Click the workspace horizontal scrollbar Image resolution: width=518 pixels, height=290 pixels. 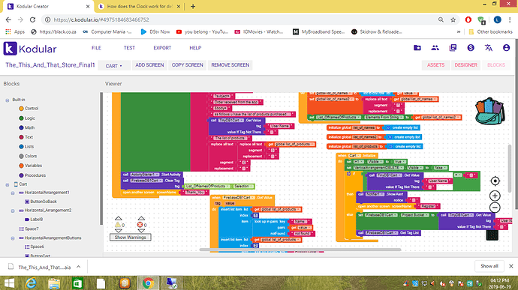click(300, 250)
